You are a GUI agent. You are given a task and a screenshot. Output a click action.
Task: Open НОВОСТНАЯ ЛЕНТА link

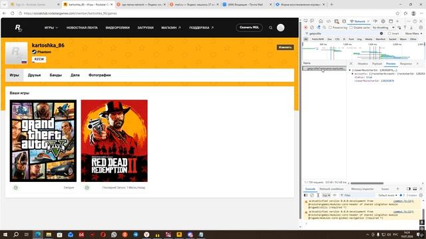pyautogui.click(x=82, y=28)
